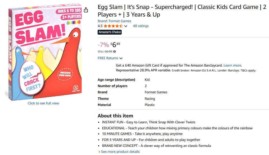Click the Amazon's Choice badge

pos(109,32)
